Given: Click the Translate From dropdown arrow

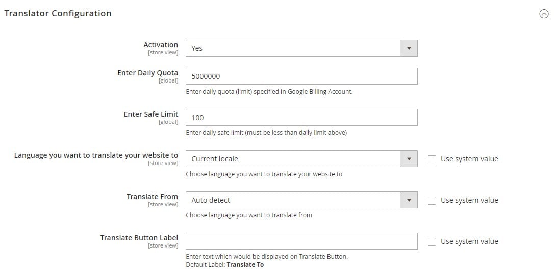Looking at the screenshot, I should point(409,200).
